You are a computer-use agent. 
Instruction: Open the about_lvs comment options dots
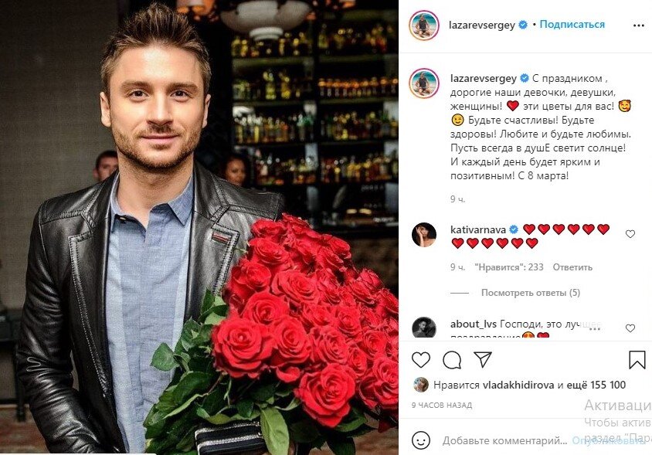[x=595, y=329]
